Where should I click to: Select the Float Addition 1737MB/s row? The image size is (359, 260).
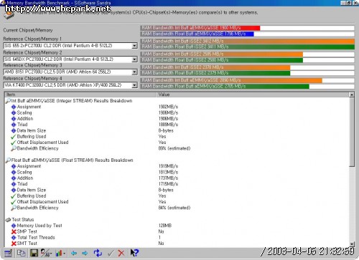[177, 178]
